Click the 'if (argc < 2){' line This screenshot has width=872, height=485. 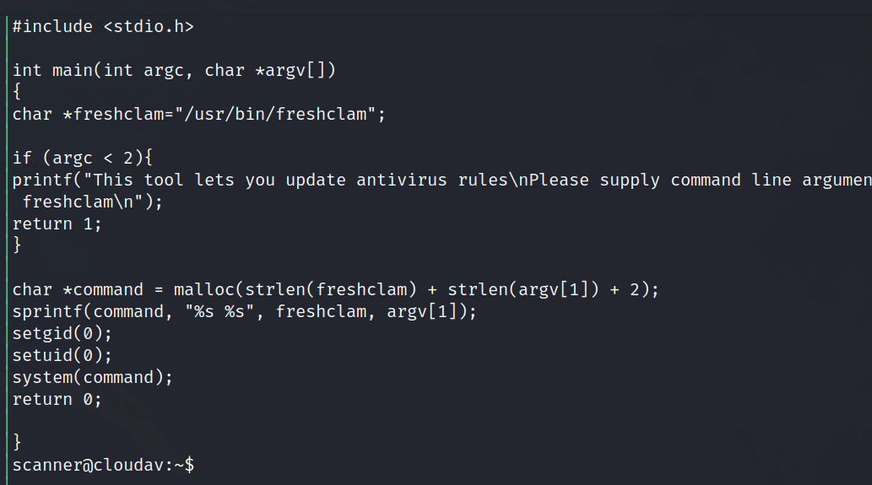[x=81, y=158]
